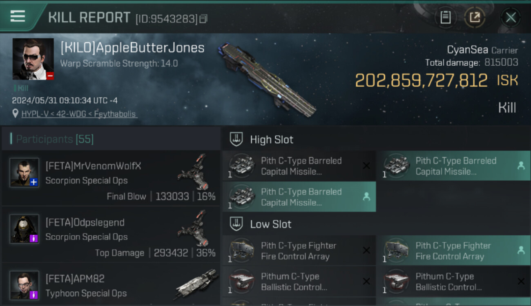
Task: Open MrVenomWolfX pilot portrait
Action: [25, 173]
